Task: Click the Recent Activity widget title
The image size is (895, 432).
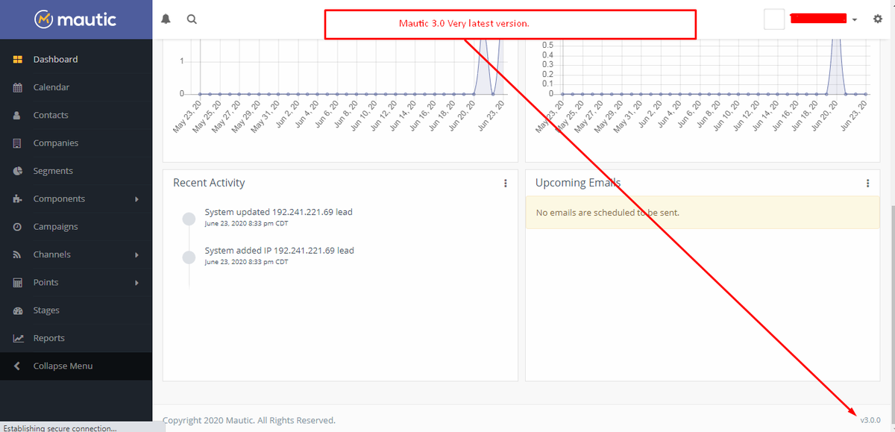Action: coord(209,183)
